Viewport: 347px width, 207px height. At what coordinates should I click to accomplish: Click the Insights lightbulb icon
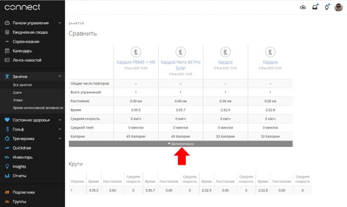pos(7,166)
